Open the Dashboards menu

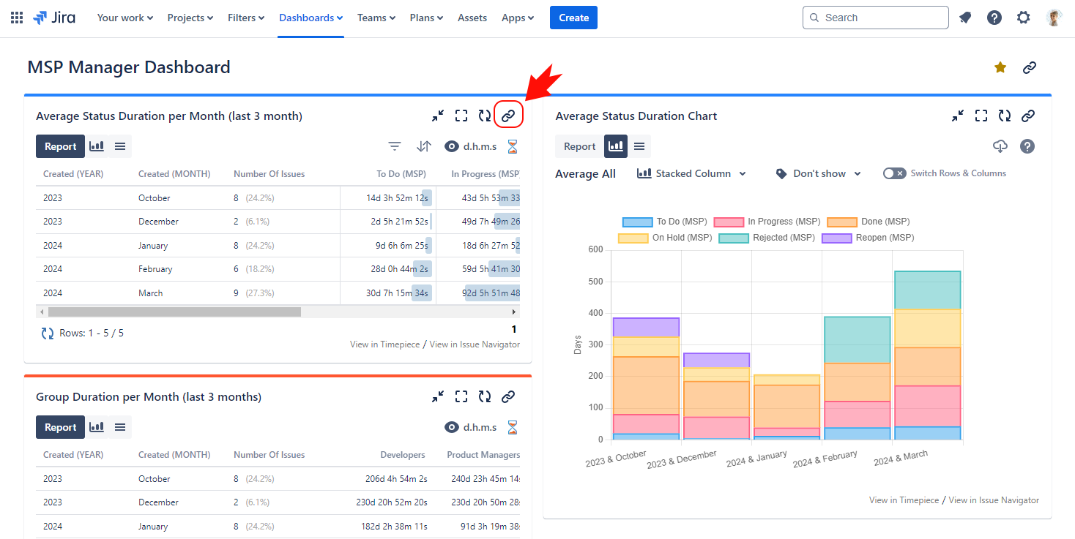coord(310,18)
